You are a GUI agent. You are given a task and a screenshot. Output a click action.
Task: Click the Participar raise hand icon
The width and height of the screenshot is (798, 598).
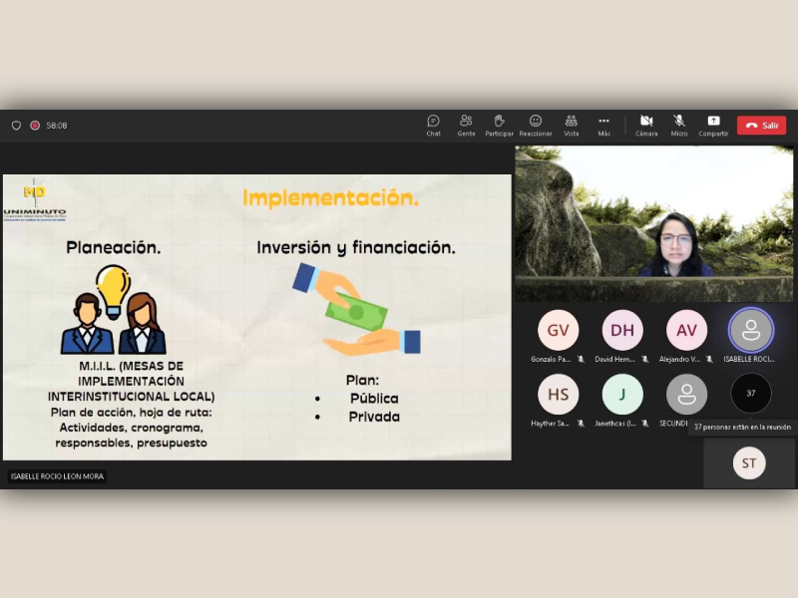pyautogui.click(x=499, y=125)
